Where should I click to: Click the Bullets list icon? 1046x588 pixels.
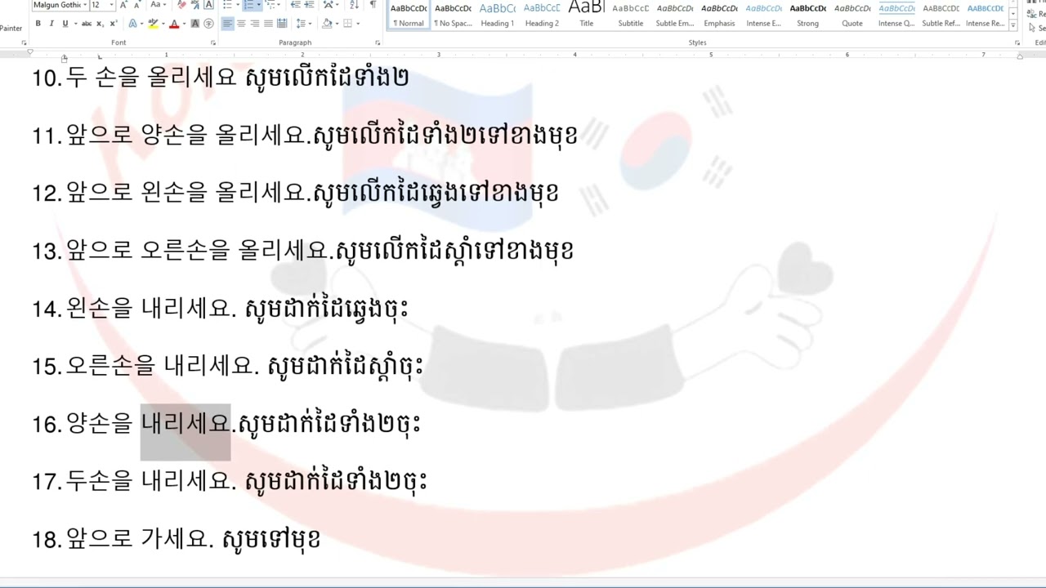pyautogui.click(x=227, y=5)
